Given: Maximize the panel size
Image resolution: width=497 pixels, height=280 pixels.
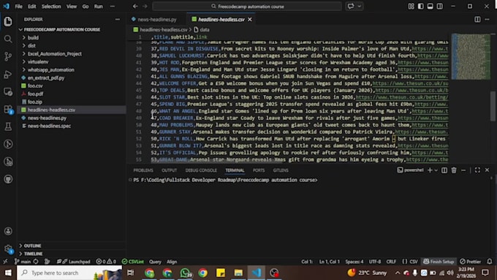Looking at the screenshot, I should click(x=477, y=170).
